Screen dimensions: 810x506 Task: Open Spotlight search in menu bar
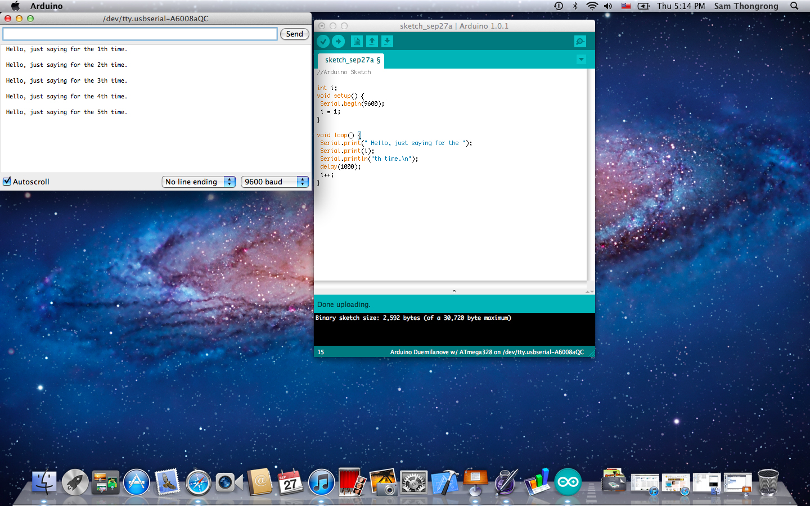(x=794, y=6)
